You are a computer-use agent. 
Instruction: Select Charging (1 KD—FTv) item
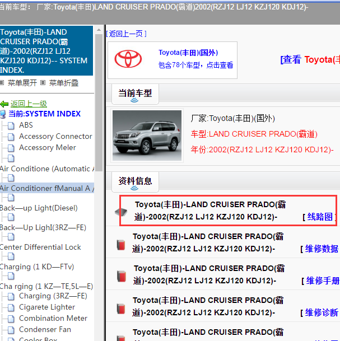click(x=37, y=267)
